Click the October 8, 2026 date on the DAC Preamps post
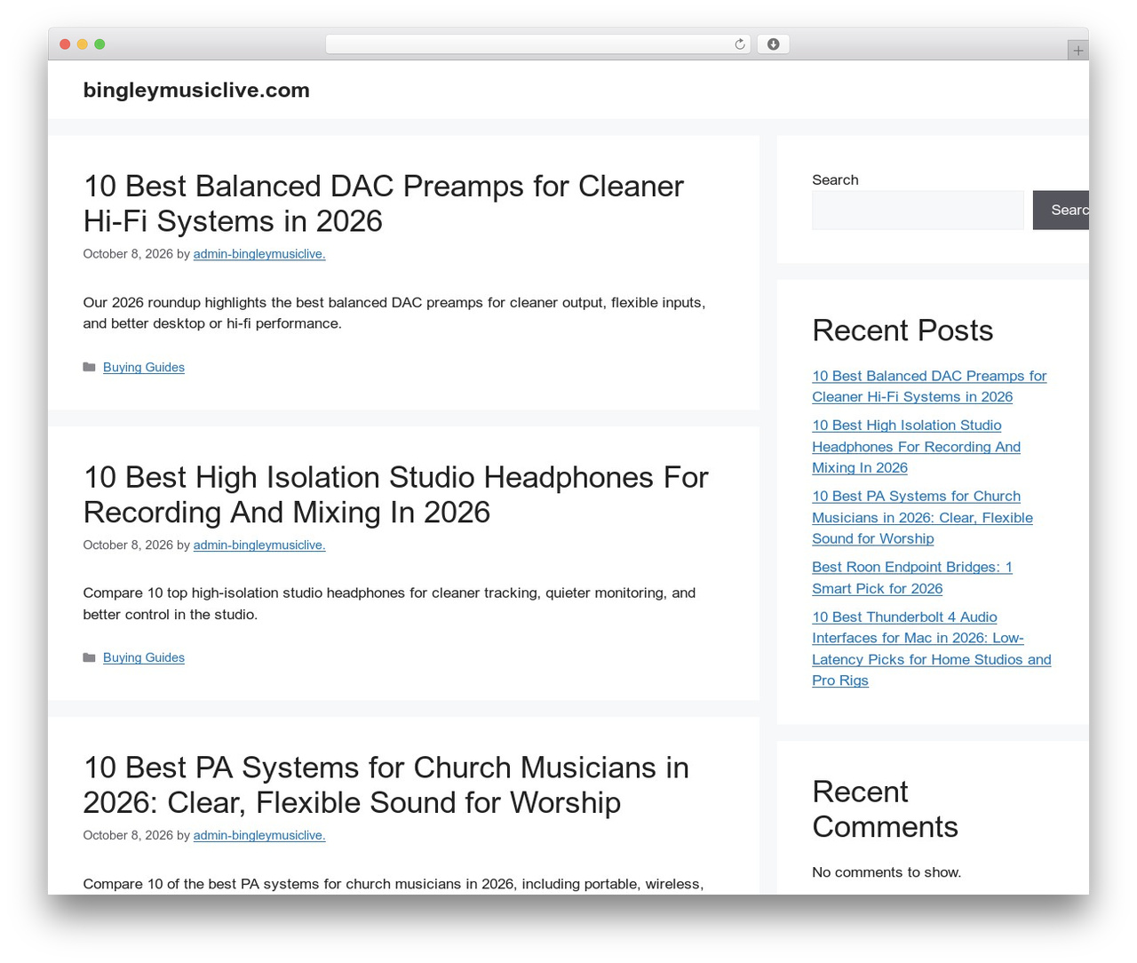This screenshot has width=1137, height=963. pyautogui.click(x=128, y=254)
